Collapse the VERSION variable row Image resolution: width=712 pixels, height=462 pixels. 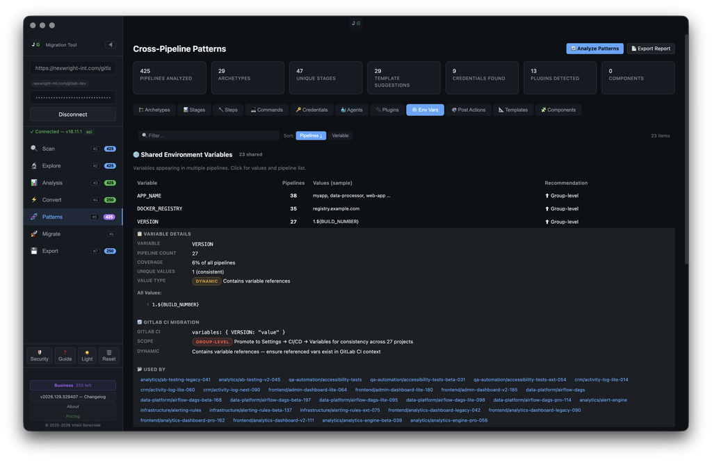[404, 222]
